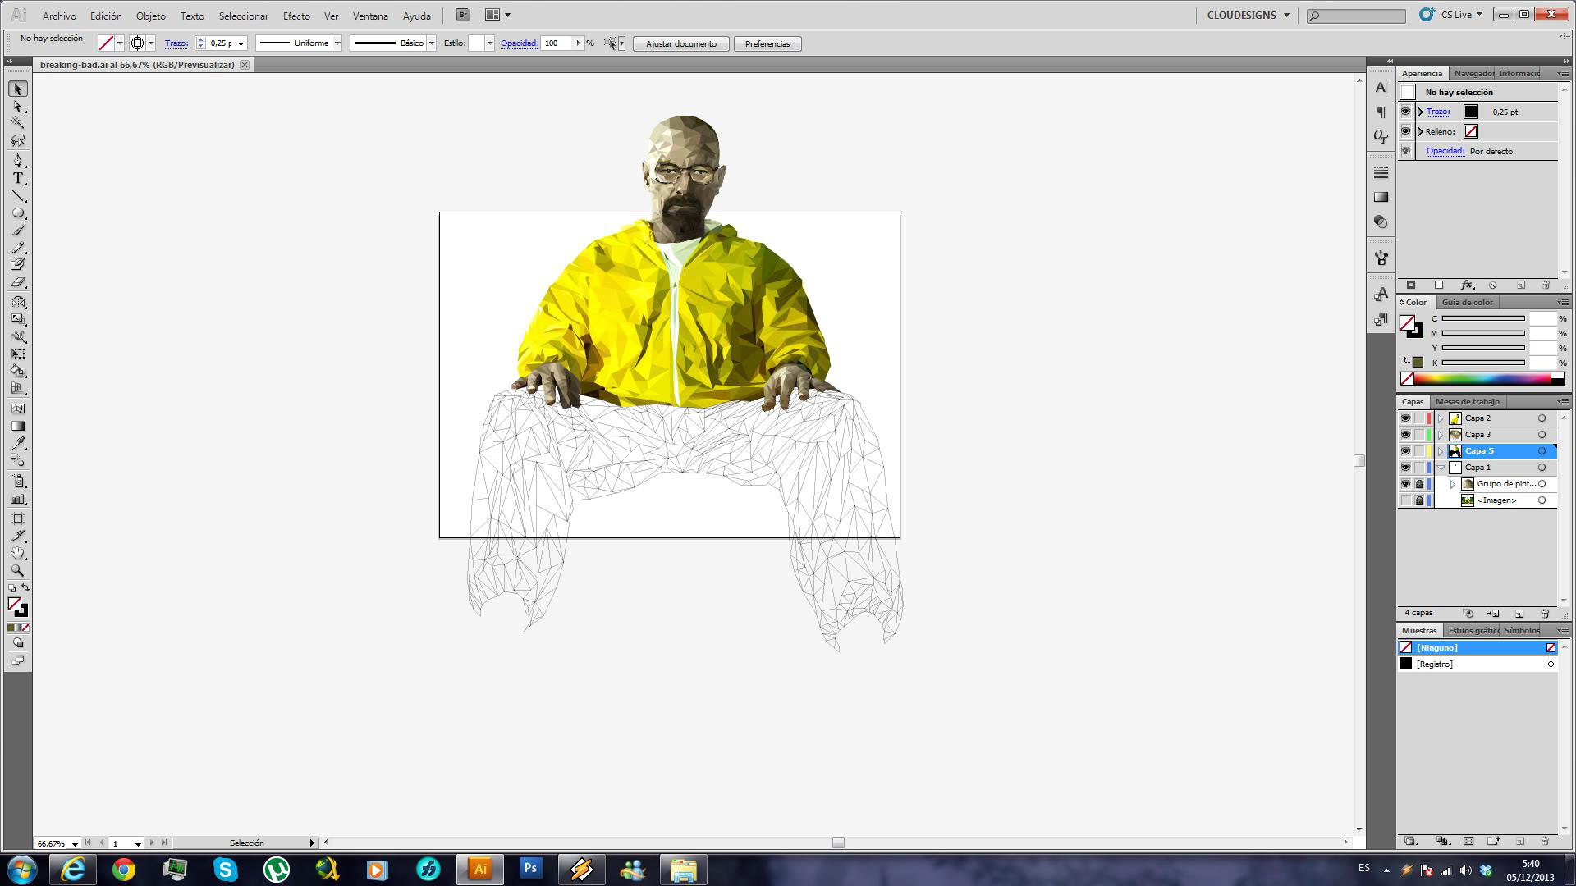The image size is (1576, 886).
Task: Toggle visibility of Capa 3 layer
Action: click(x=1405, y=435)
